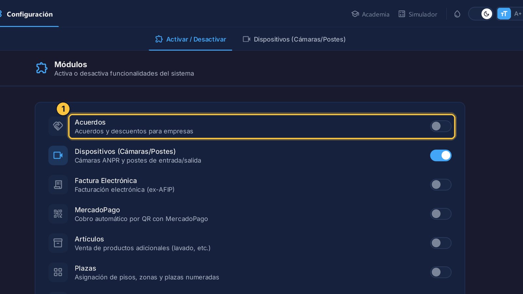This screenshot has height=294, width=523.
Task: Switch to Dispositivos (Cámaras/Postes) tab
Action: tap(294, 39)
